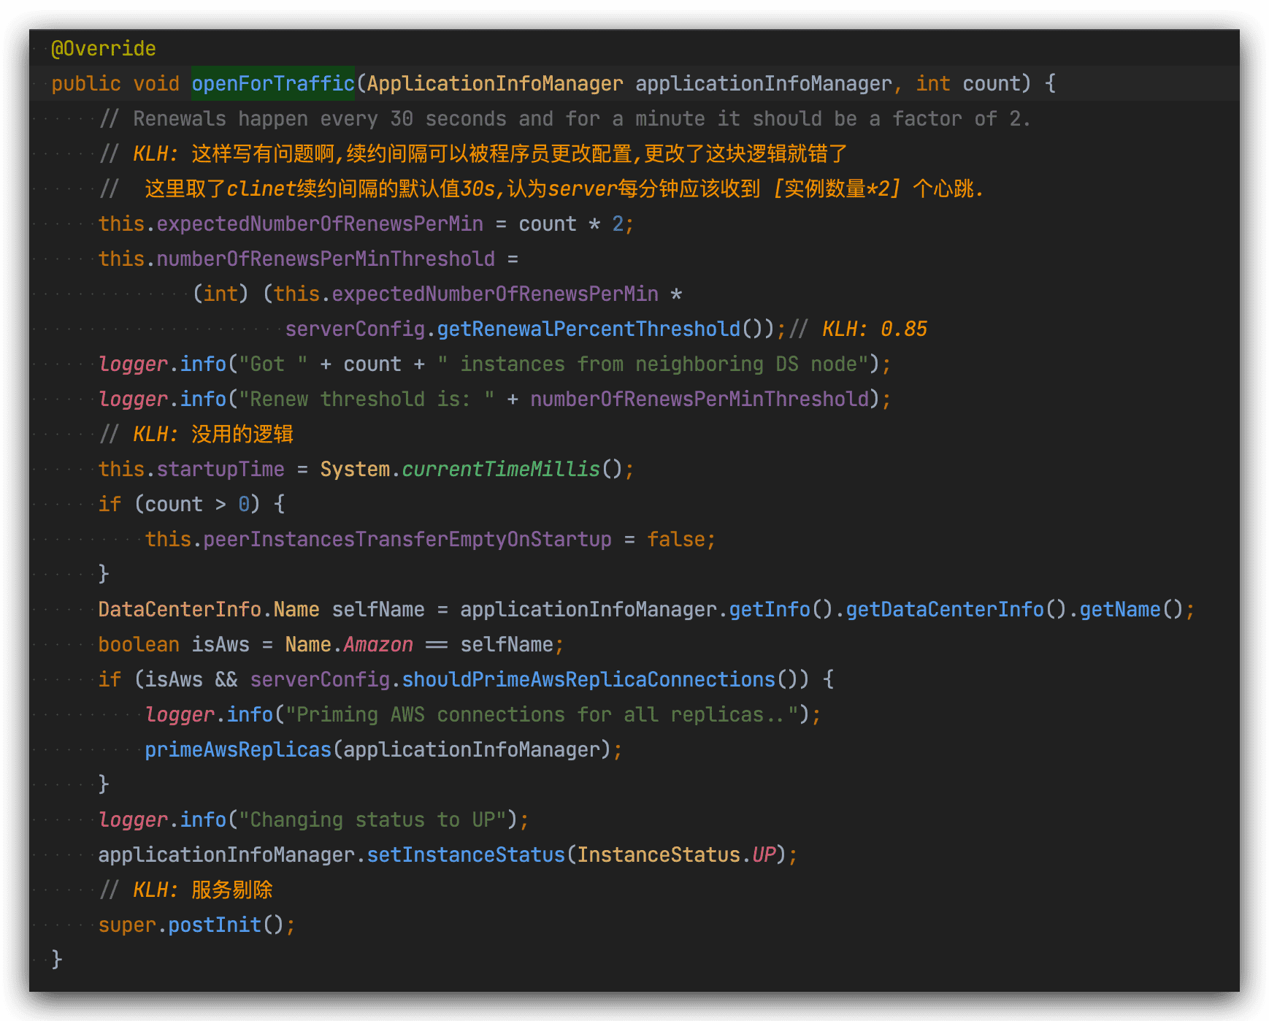
Task: Click numberOfRenewsPerMinThreshold field on assignment line
Action: point(326,259)
